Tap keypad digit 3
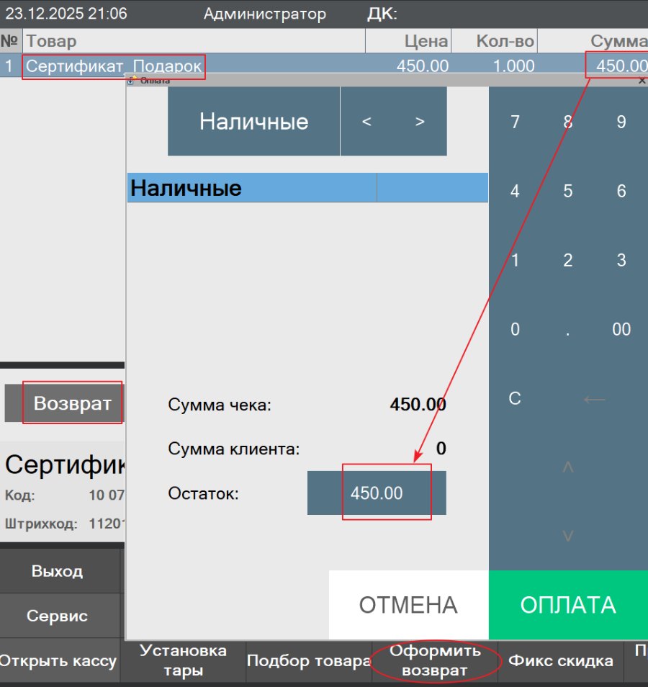648x687 pixels. (621, 260)
